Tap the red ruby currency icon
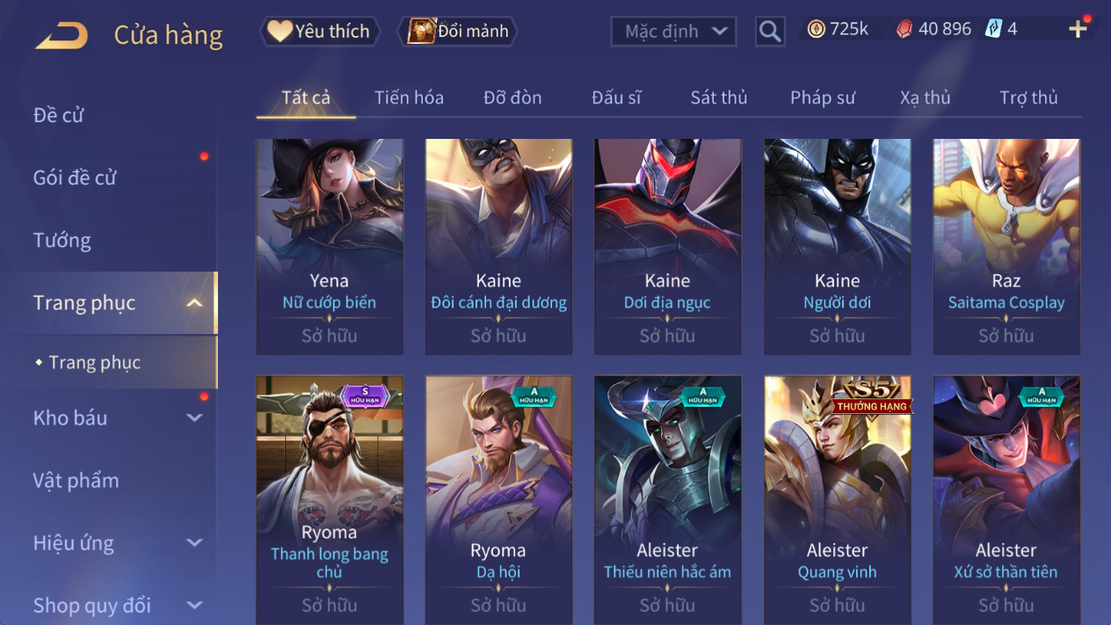Screen dimensions: 1111x625 click(904, 29)
